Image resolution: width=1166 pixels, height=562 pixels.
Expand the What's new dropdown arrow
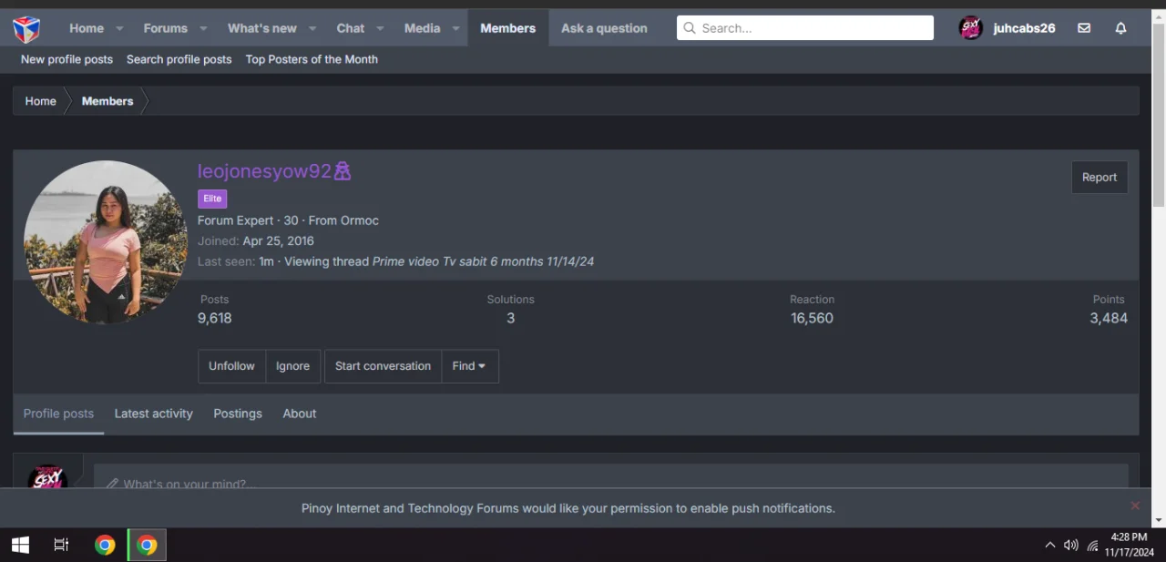312,28
